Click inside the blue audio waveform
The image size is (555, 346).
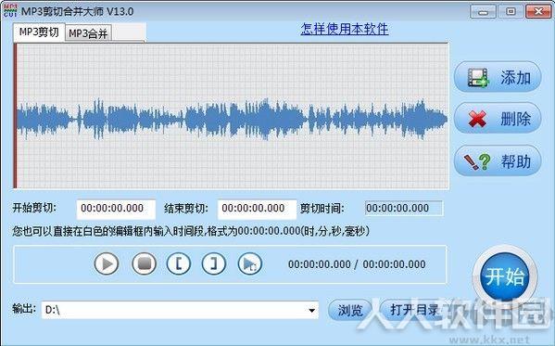point(232,119)
